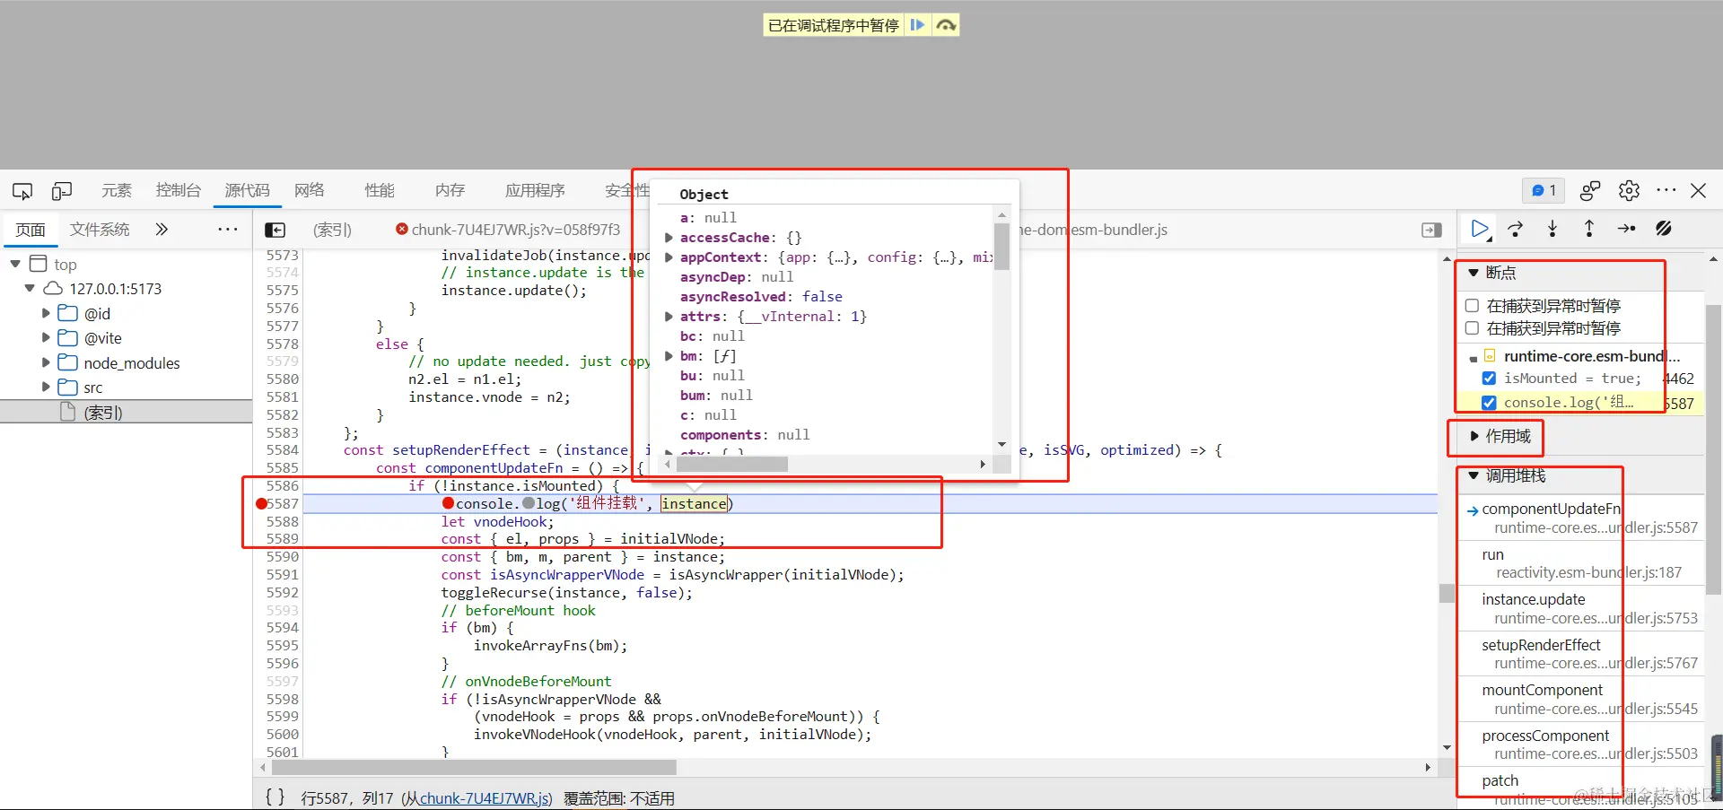The height and width of the screenshot is (810, 1723).
Task: Select mountComponent call stack frame
Action: point(1581,699)
